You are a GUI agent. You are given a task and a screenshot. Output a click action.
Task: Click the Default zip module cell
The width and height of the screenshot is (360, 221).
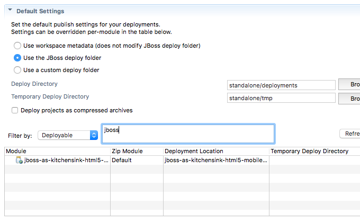coord(122,160)
